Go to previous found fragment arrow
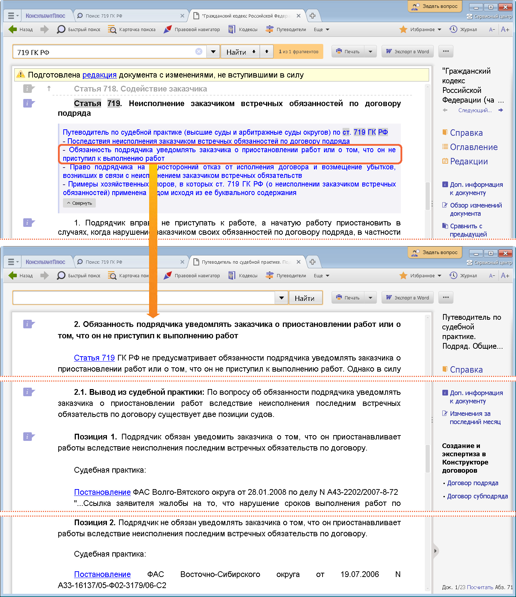The image size is (516, 597). [267, 52]
